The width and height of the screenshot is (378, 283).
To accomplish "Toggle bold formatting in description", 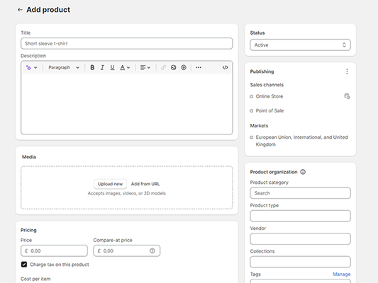I will tap(92, 67).
